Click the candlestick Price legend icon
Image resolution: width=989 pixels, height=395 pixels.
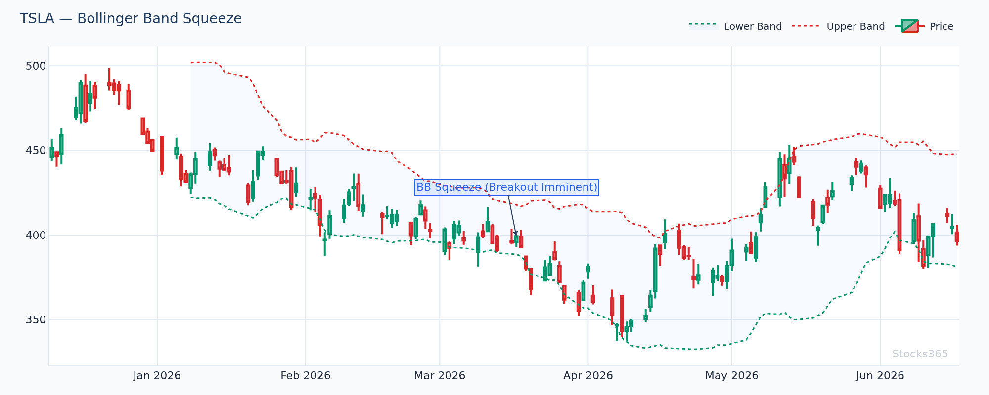click(x=909, y=26)
